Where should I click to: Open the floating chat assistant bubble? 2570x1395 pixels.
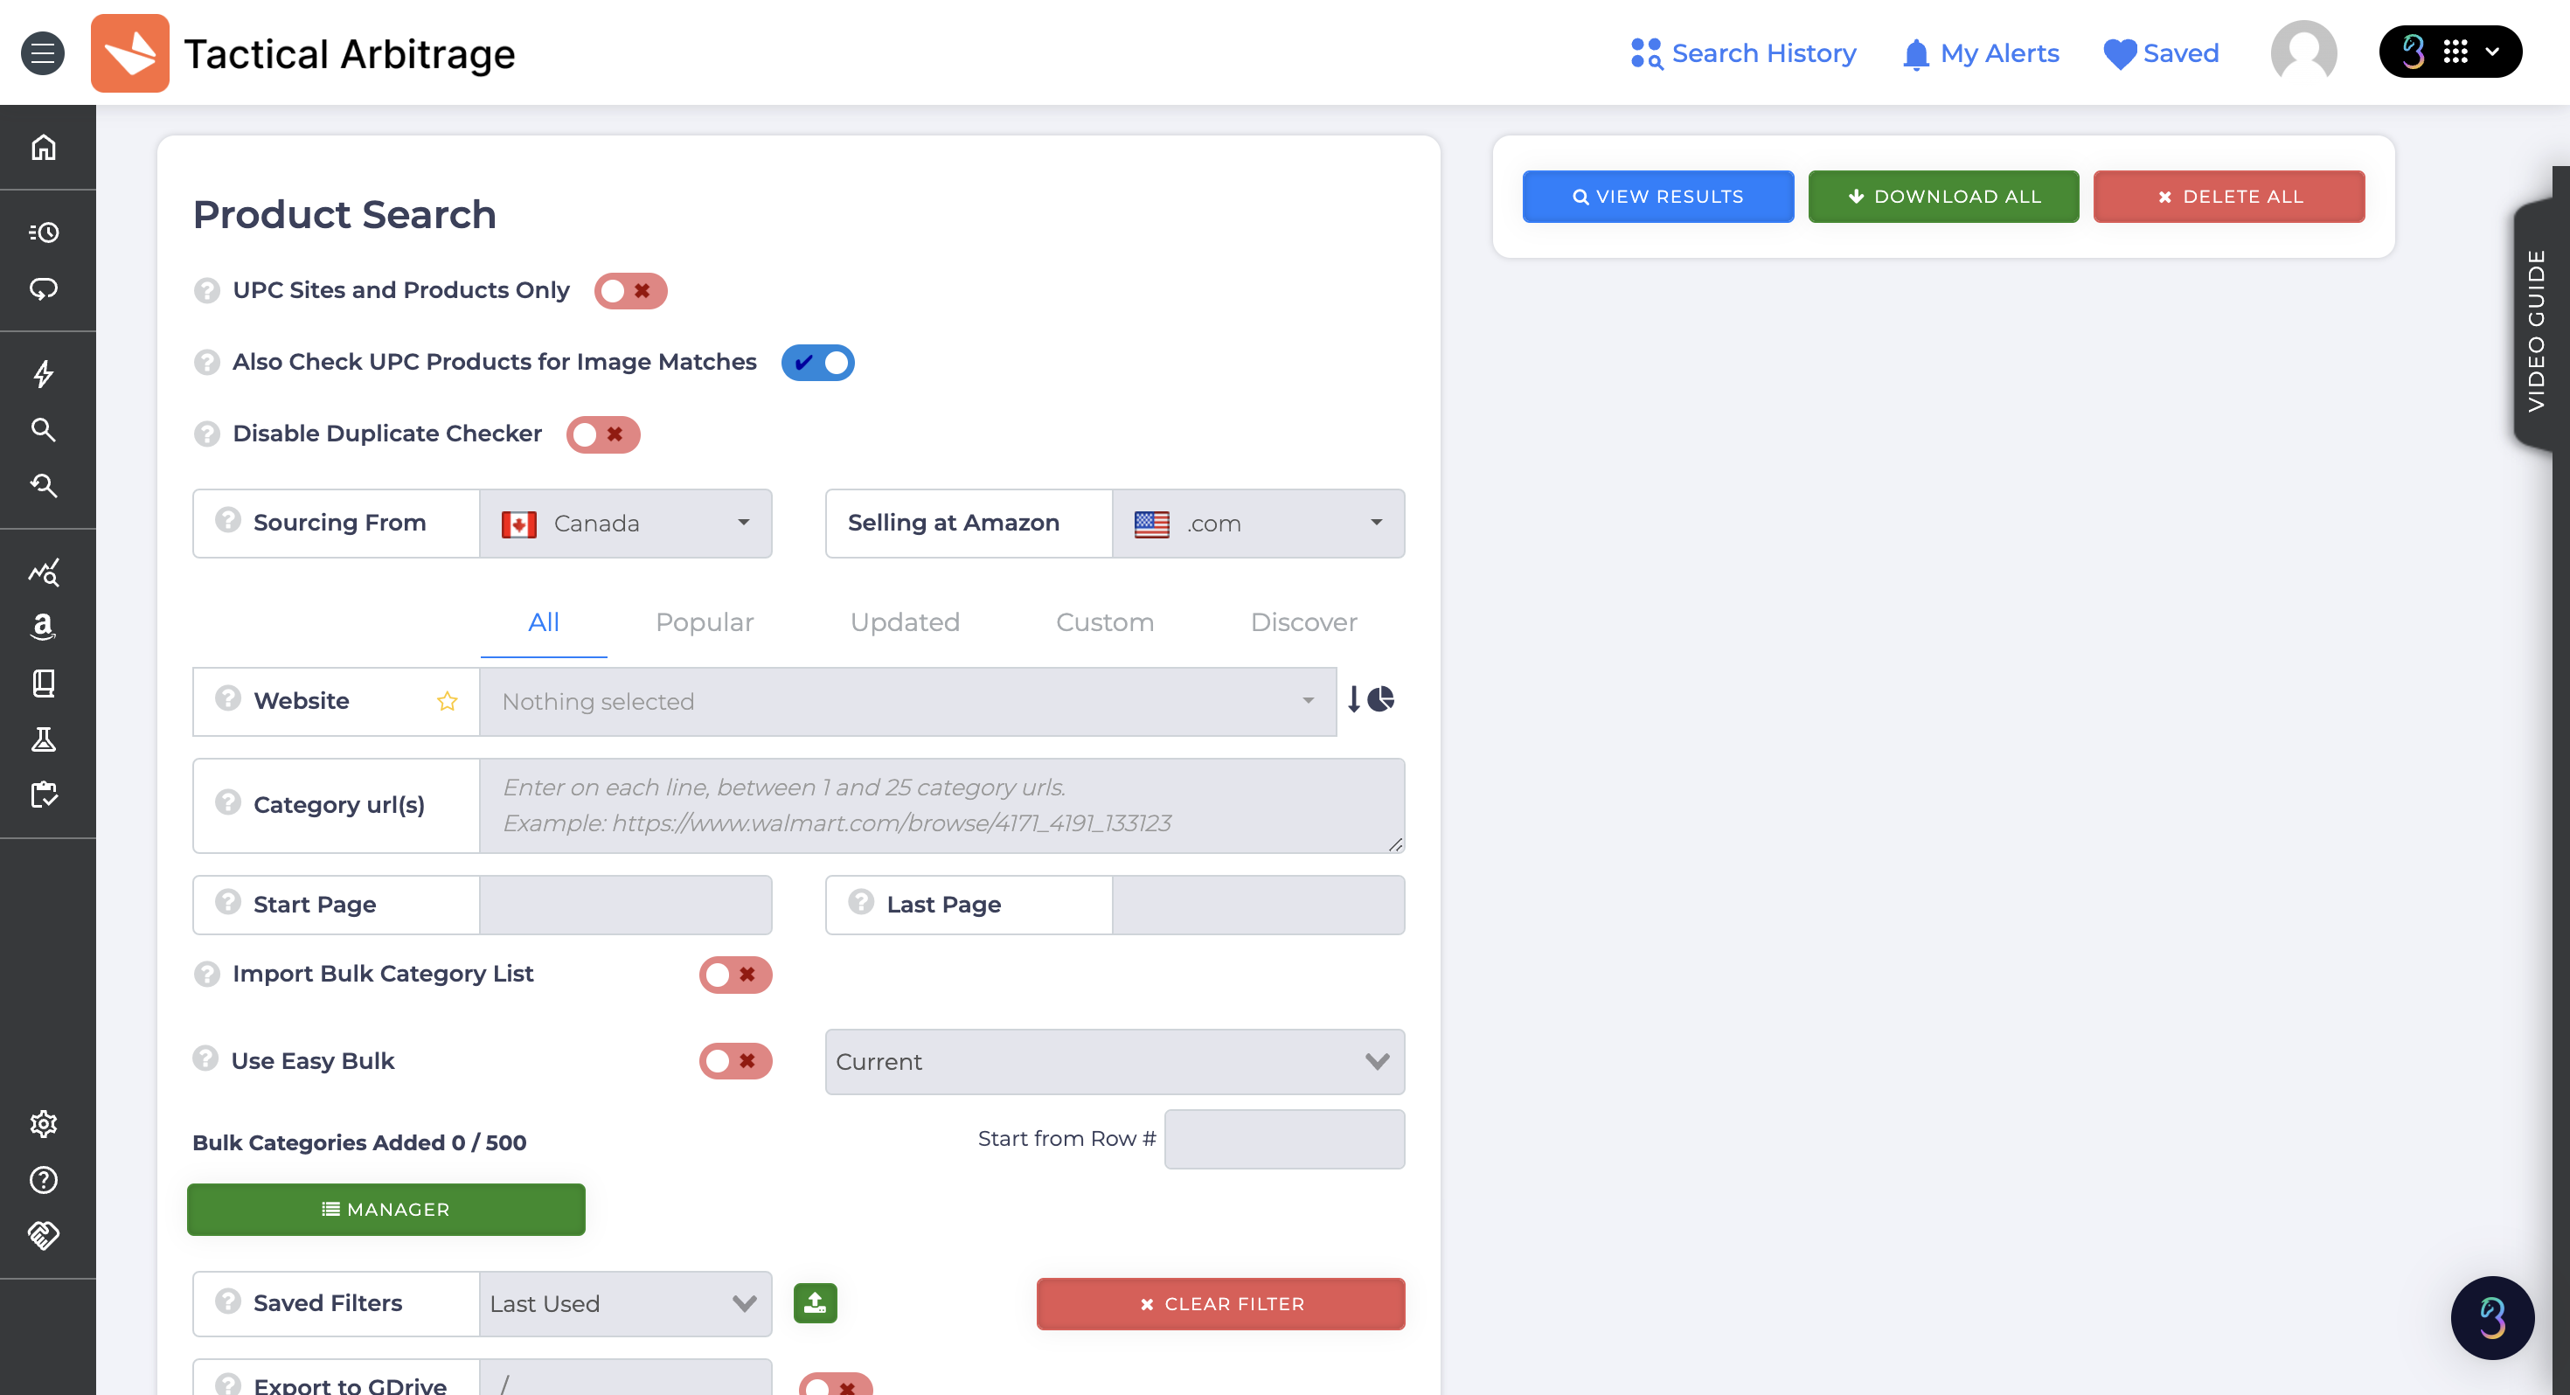pos(2492,1317)
